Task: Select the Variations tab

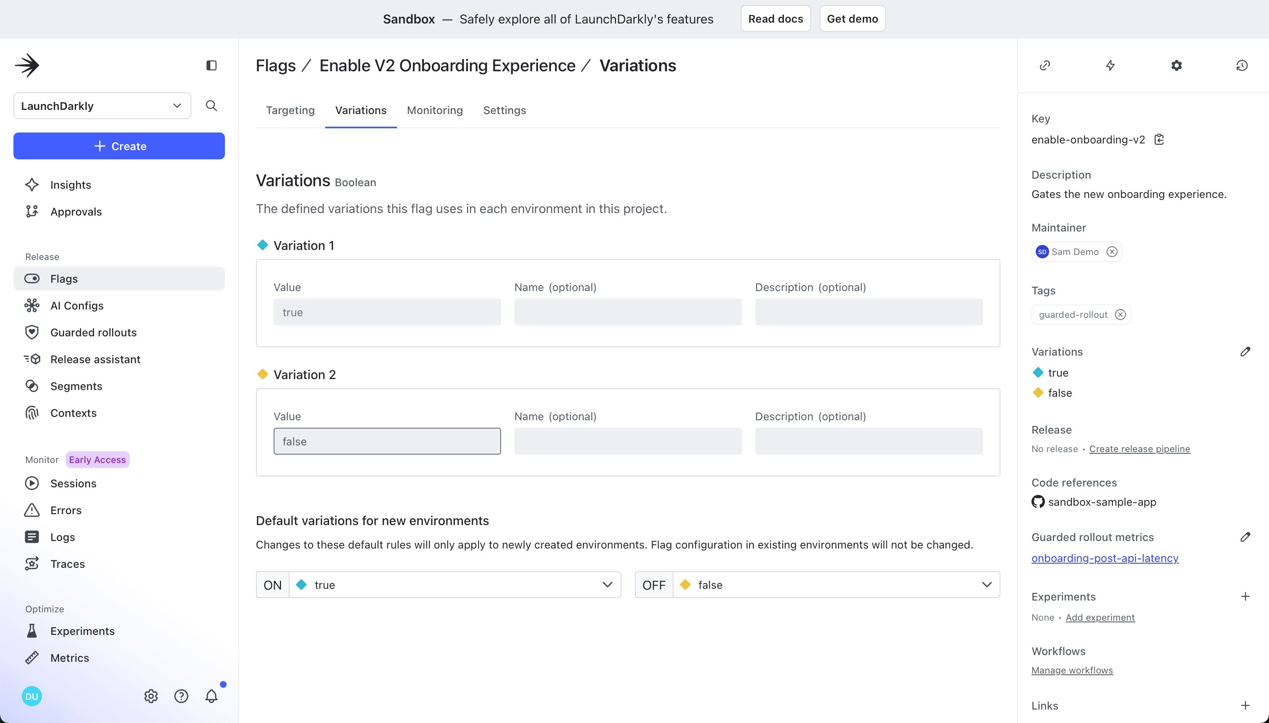Action: click(361, 110)
